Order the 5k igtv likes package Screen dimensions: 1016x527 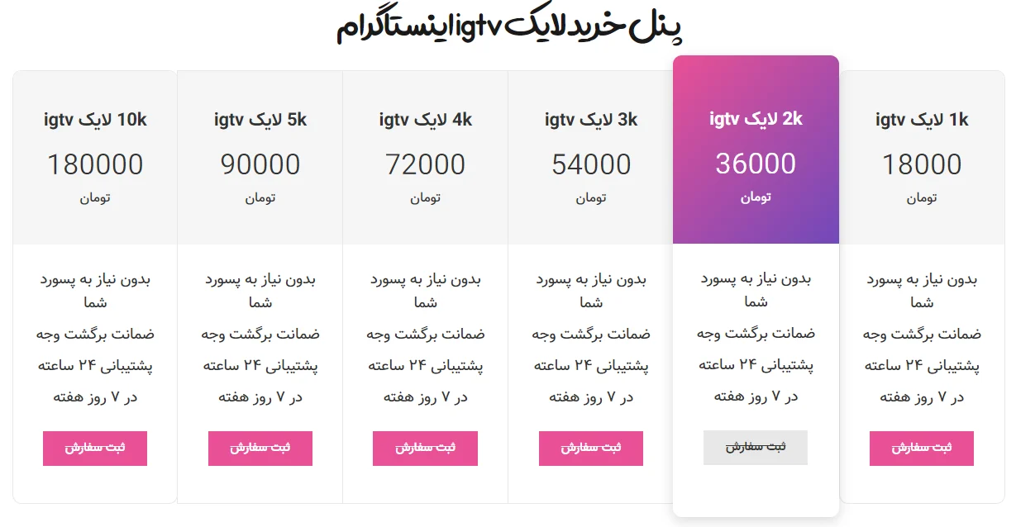260,449
